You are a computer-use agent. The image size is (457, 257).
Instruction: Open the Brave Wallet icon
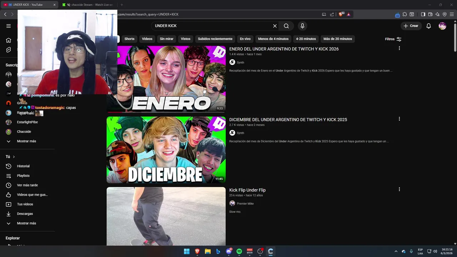[x=430, y=14]
